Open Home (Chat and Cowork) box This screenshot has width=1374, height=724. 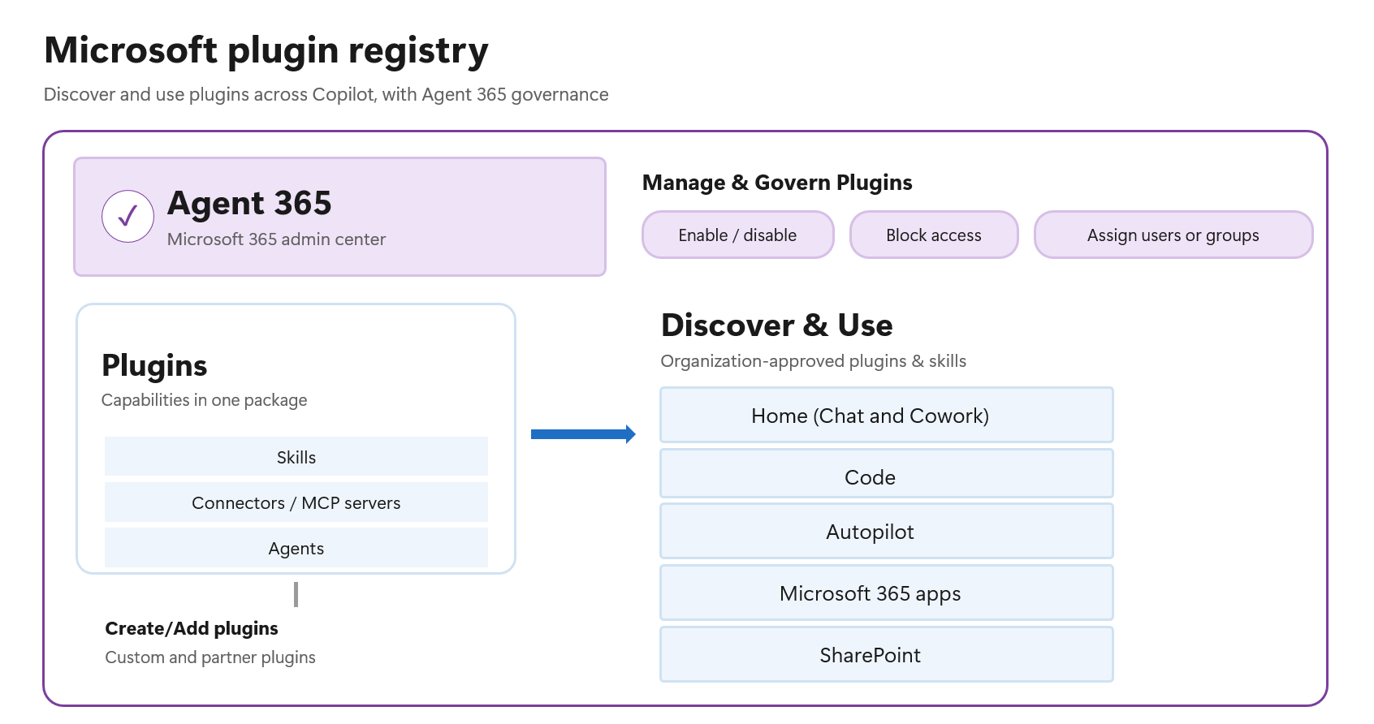coord(887,415)
